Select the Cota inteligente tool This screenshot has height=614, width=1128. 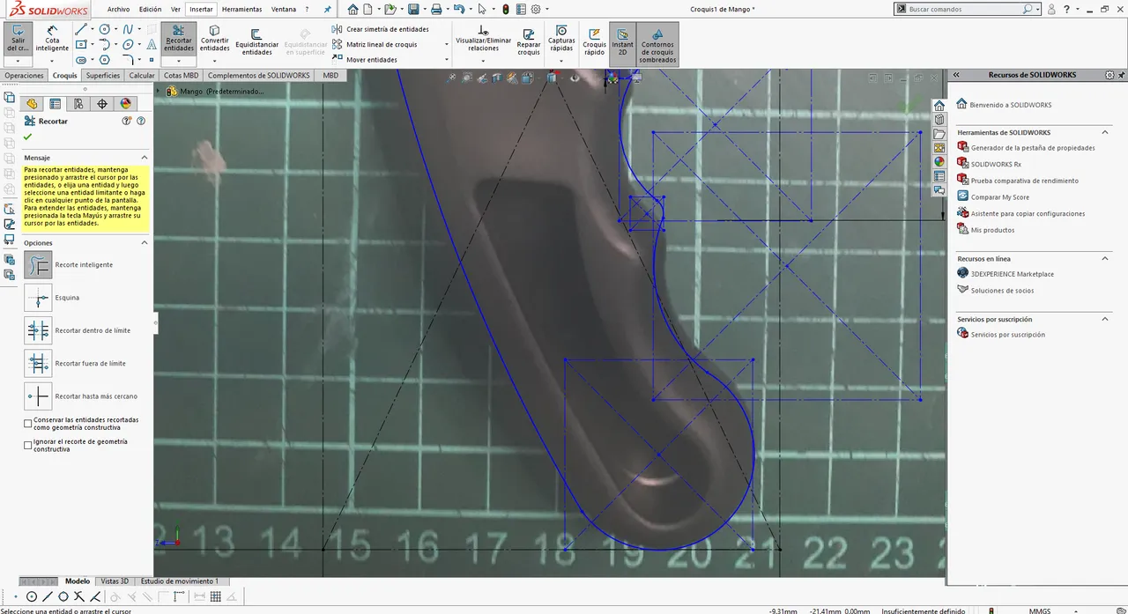[52, 40]
